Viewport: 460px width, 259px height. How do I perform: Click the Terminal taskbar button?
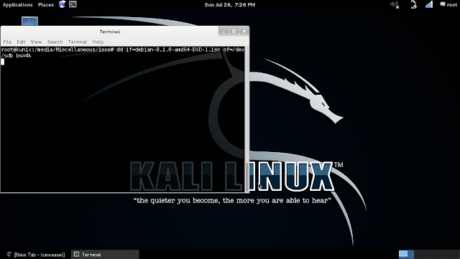(105, 255)
